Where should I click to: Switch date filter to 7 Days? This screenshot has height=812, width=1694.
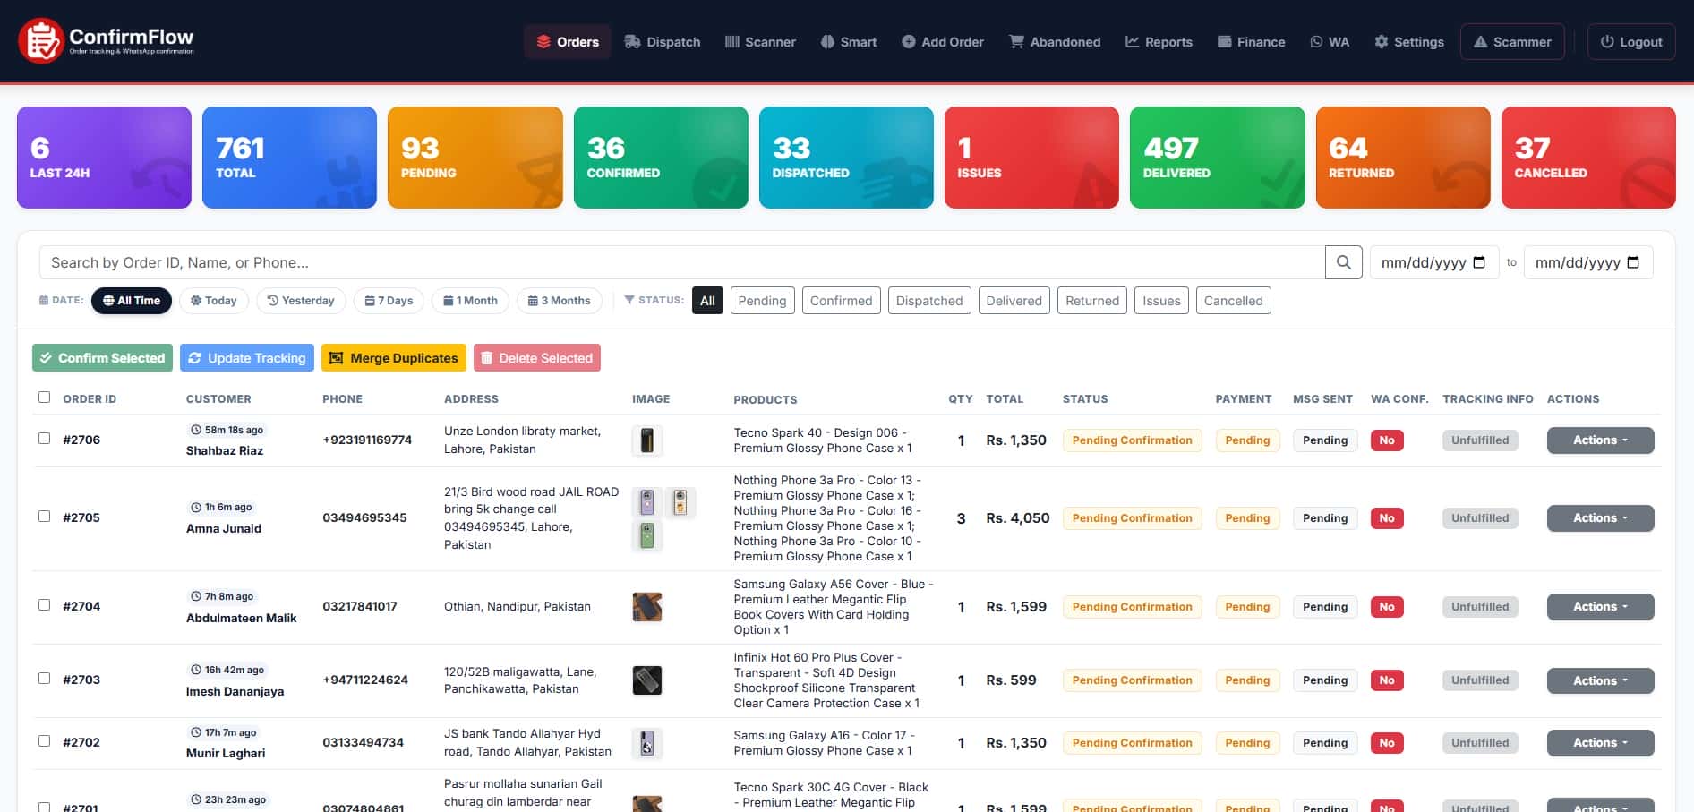(x=389, y=301)
